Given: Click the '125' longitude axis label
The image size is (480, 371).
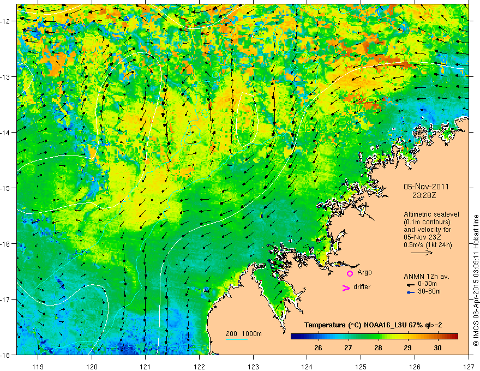Looking at the screenshot, I should (361, 367).
